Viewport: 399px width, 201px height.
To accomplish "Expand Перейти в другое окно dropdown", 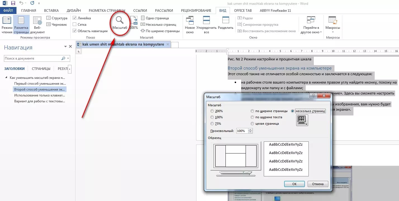I will 311,28.
